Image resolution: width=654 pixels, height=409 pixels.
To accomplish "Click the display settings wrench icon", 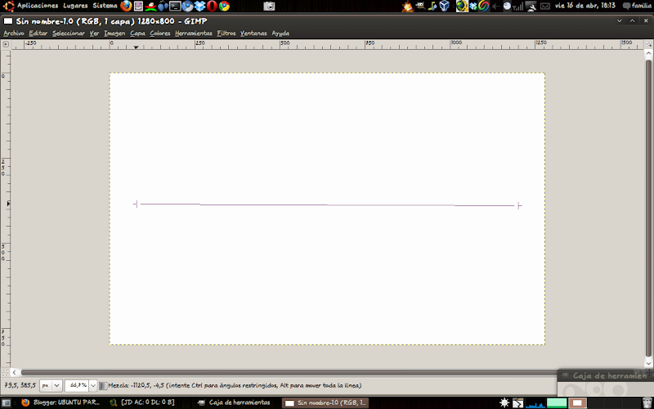I will (531, 7).
